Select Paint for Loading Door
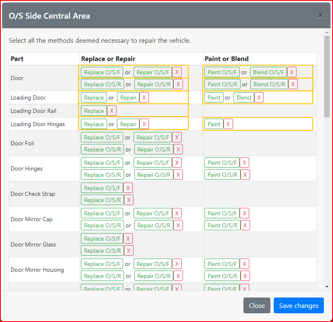 [214, 98]
